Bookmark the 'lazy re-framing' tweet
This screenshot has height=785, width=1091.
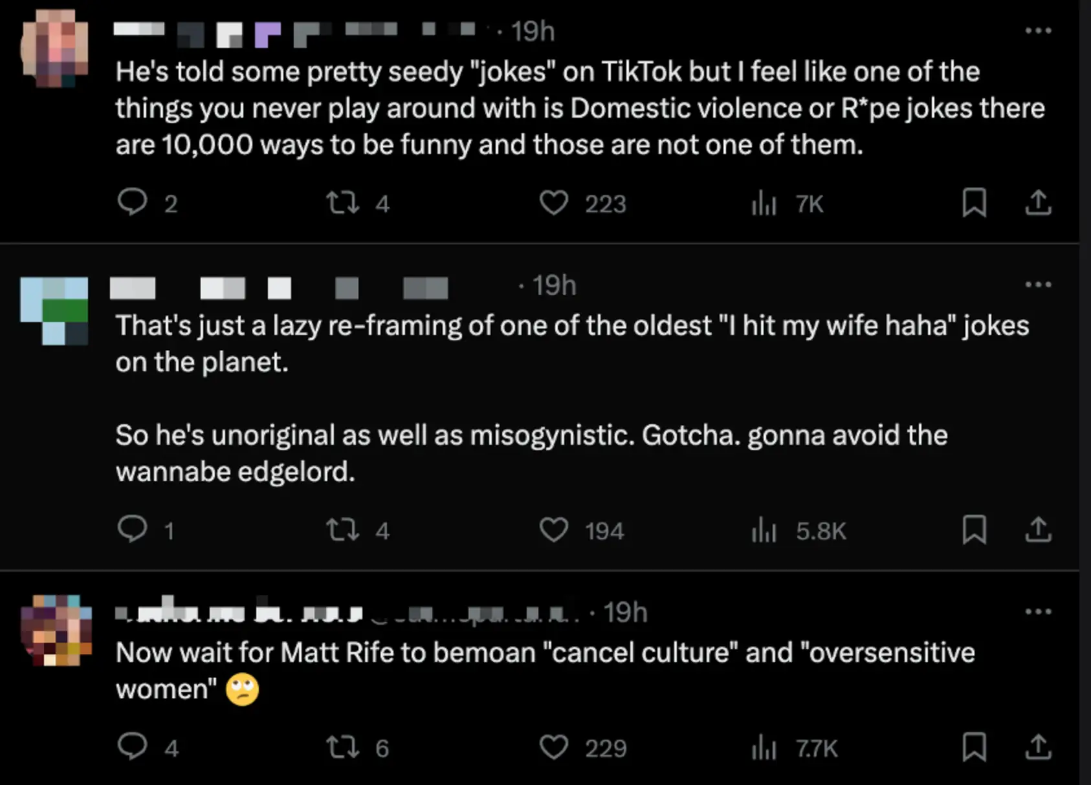click(x=975, y=530)
